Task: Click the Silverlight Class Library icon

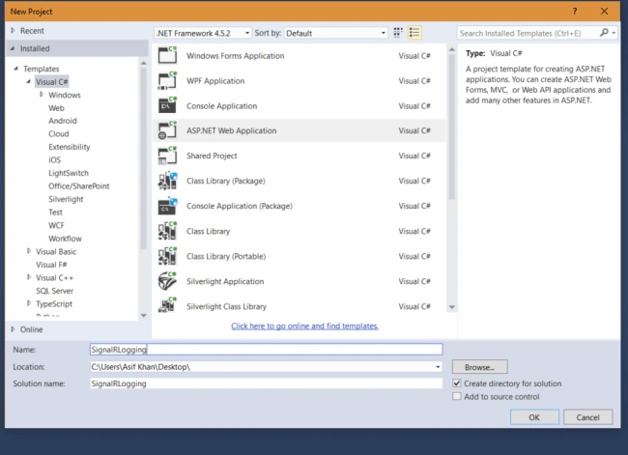Action: (x=167, y=306)
